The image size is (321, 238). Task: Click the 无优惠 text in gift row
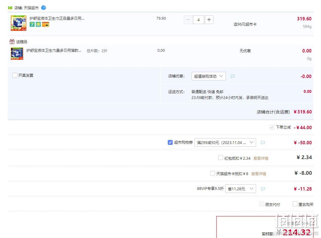tap(245, 51)
